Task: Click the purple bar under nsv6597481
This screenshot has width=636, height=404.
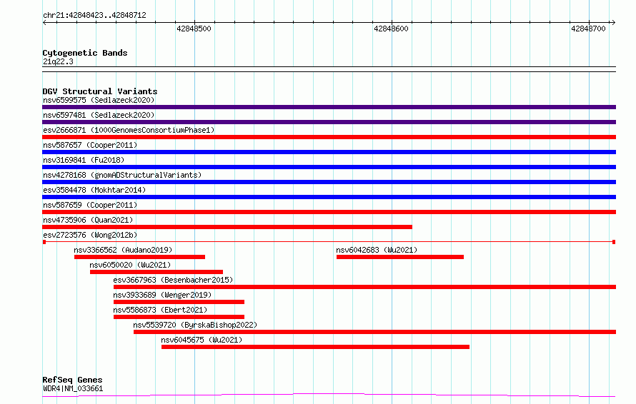Action: pyautogui.click(x=329, y=122)
